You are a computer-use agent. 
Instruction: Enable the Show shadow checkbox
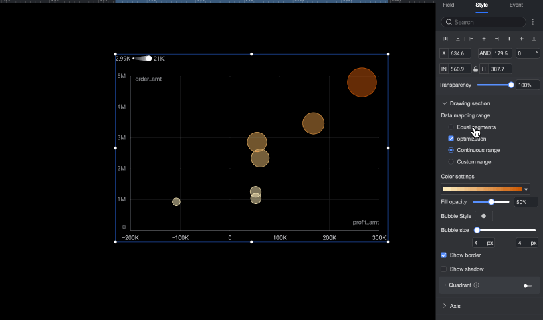[443, 269]
